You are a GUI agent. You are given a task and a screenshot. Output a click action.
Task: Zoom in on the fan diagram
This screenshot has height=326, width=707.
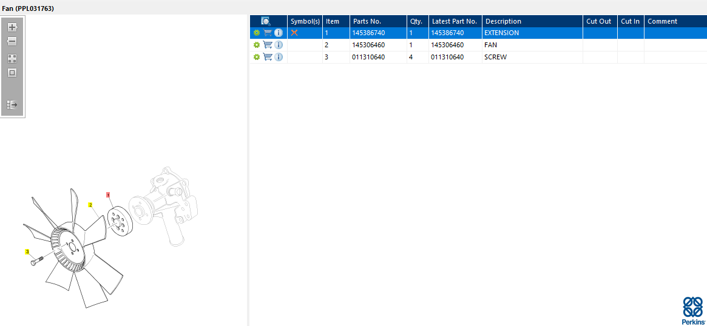(x=12, y=27)
